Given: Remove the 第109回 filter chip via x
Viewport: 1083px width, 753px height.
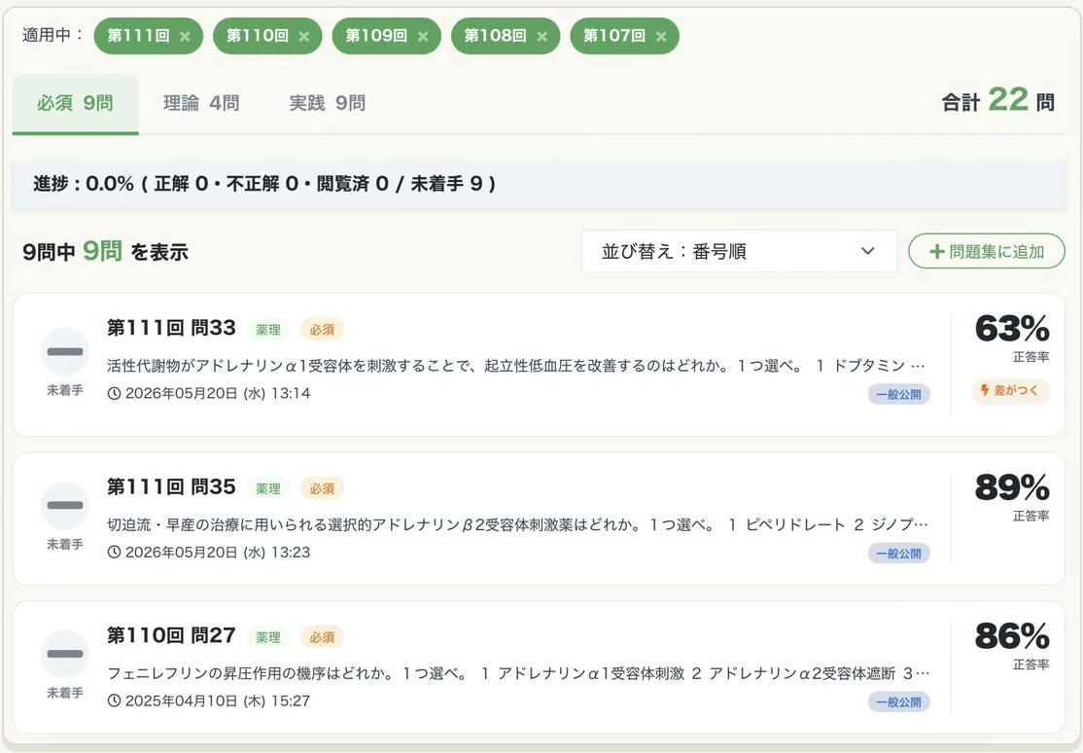Looking at the screenshot, I should (x=423, y=37).
